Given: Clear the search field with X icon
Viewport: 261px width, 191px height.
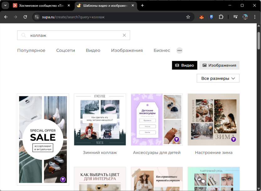Looking at the screenshot, I should coord(124,35).
